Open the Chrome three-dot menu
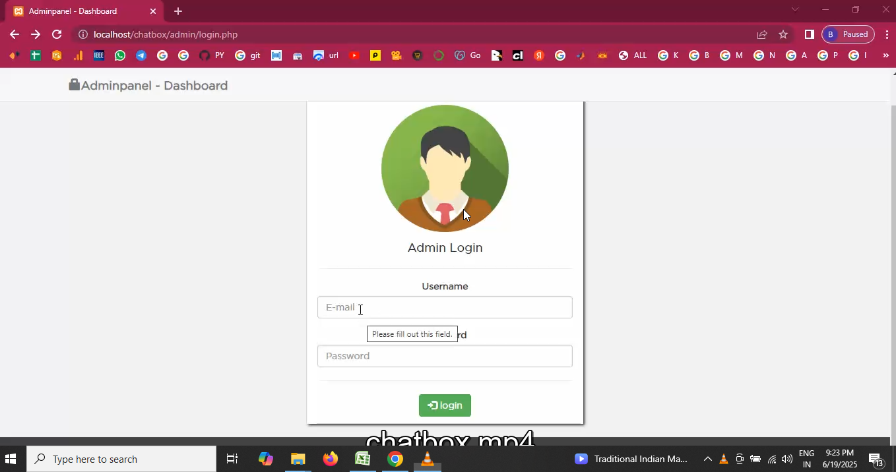896x472 pixels. click(x=887, y=34)
